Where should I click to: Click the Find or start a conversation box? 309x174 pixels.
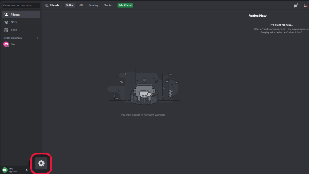[21, 5]
